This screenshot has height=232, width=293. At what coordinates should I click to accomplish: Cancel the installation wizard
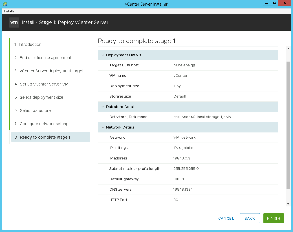226,219
